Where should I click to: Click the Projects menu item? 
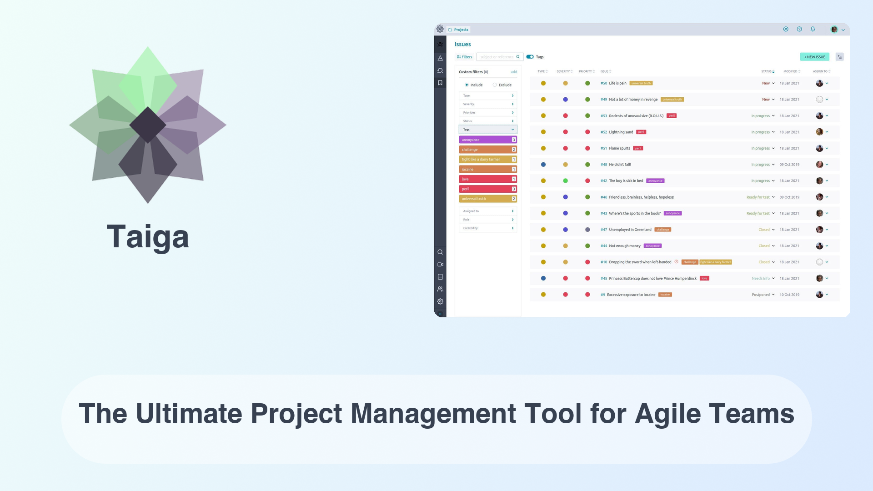[461, 29]
